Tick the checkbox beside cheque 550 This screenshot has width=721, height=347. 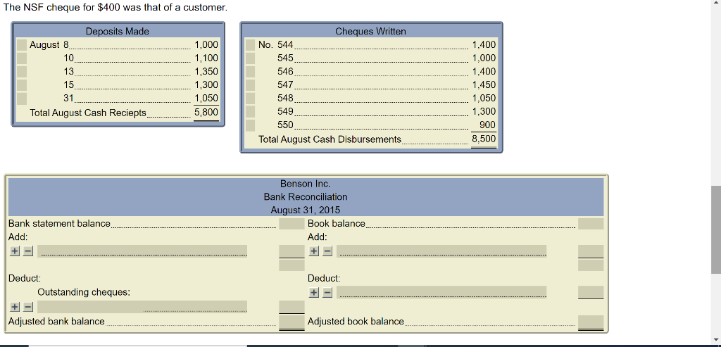point(250,125)
